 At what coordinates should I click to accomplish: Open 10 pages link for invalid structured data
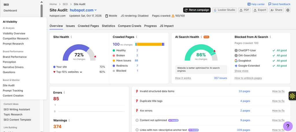click(244, 91)
